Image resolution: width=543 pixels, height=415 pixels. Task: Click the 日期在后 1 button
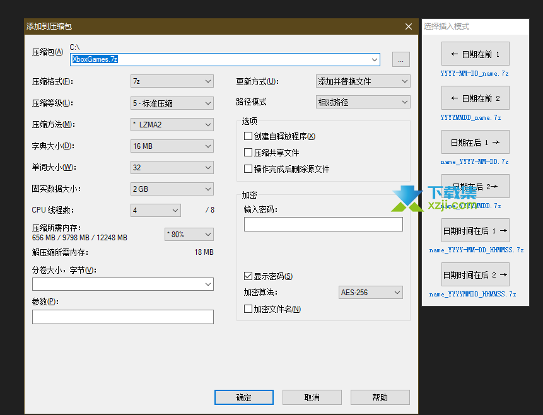(475, 142)
